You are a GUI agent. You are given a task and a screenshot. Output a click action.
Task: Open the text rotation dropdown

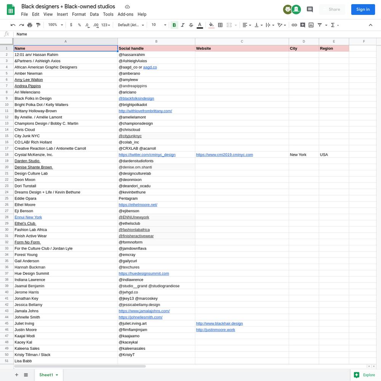[282, 25]
